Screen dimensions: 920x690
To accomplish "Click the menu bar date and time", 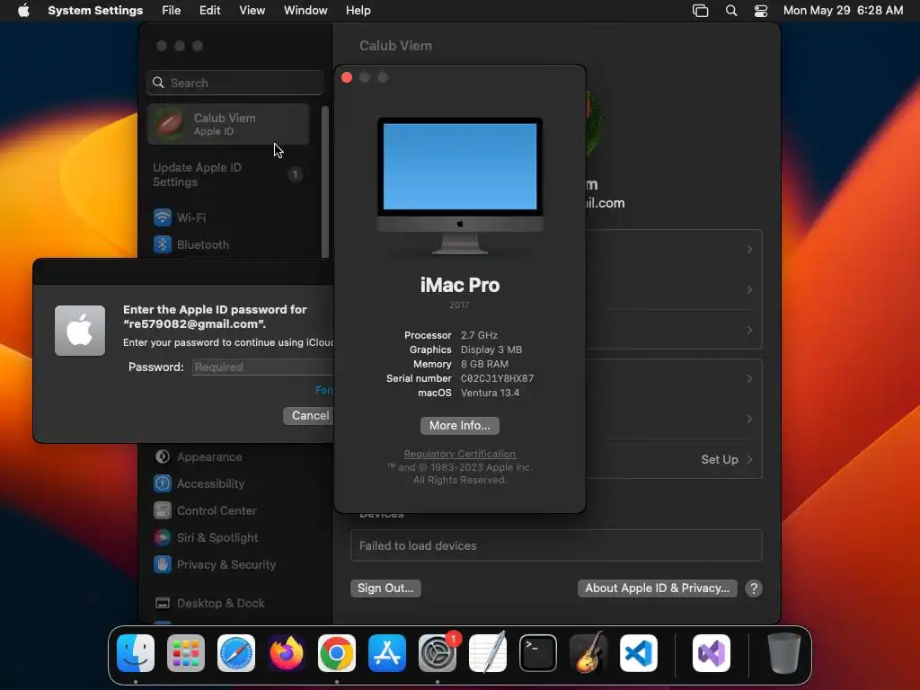I will pos(843,10).
